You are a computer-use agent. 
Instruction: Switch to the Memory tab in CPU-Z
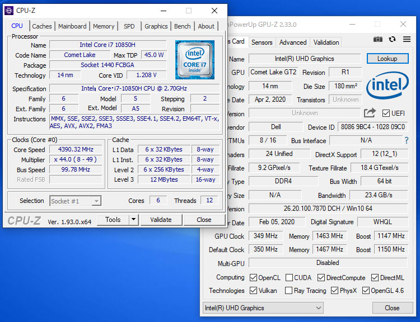[x=104, y=26]
